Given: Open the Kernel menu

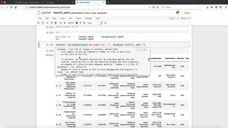Looking at the screenshot, I should coord(78,18).
